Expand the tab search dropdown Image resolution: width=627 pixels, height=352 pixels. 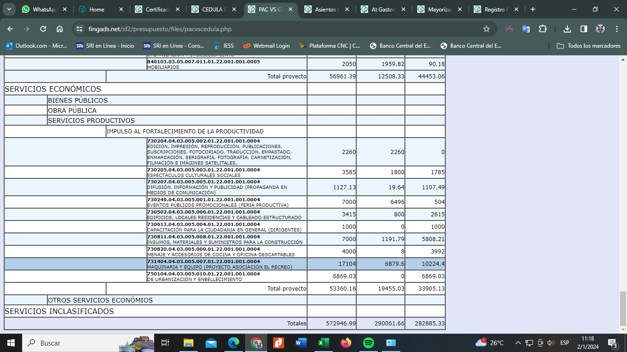(x=9, y=9)
